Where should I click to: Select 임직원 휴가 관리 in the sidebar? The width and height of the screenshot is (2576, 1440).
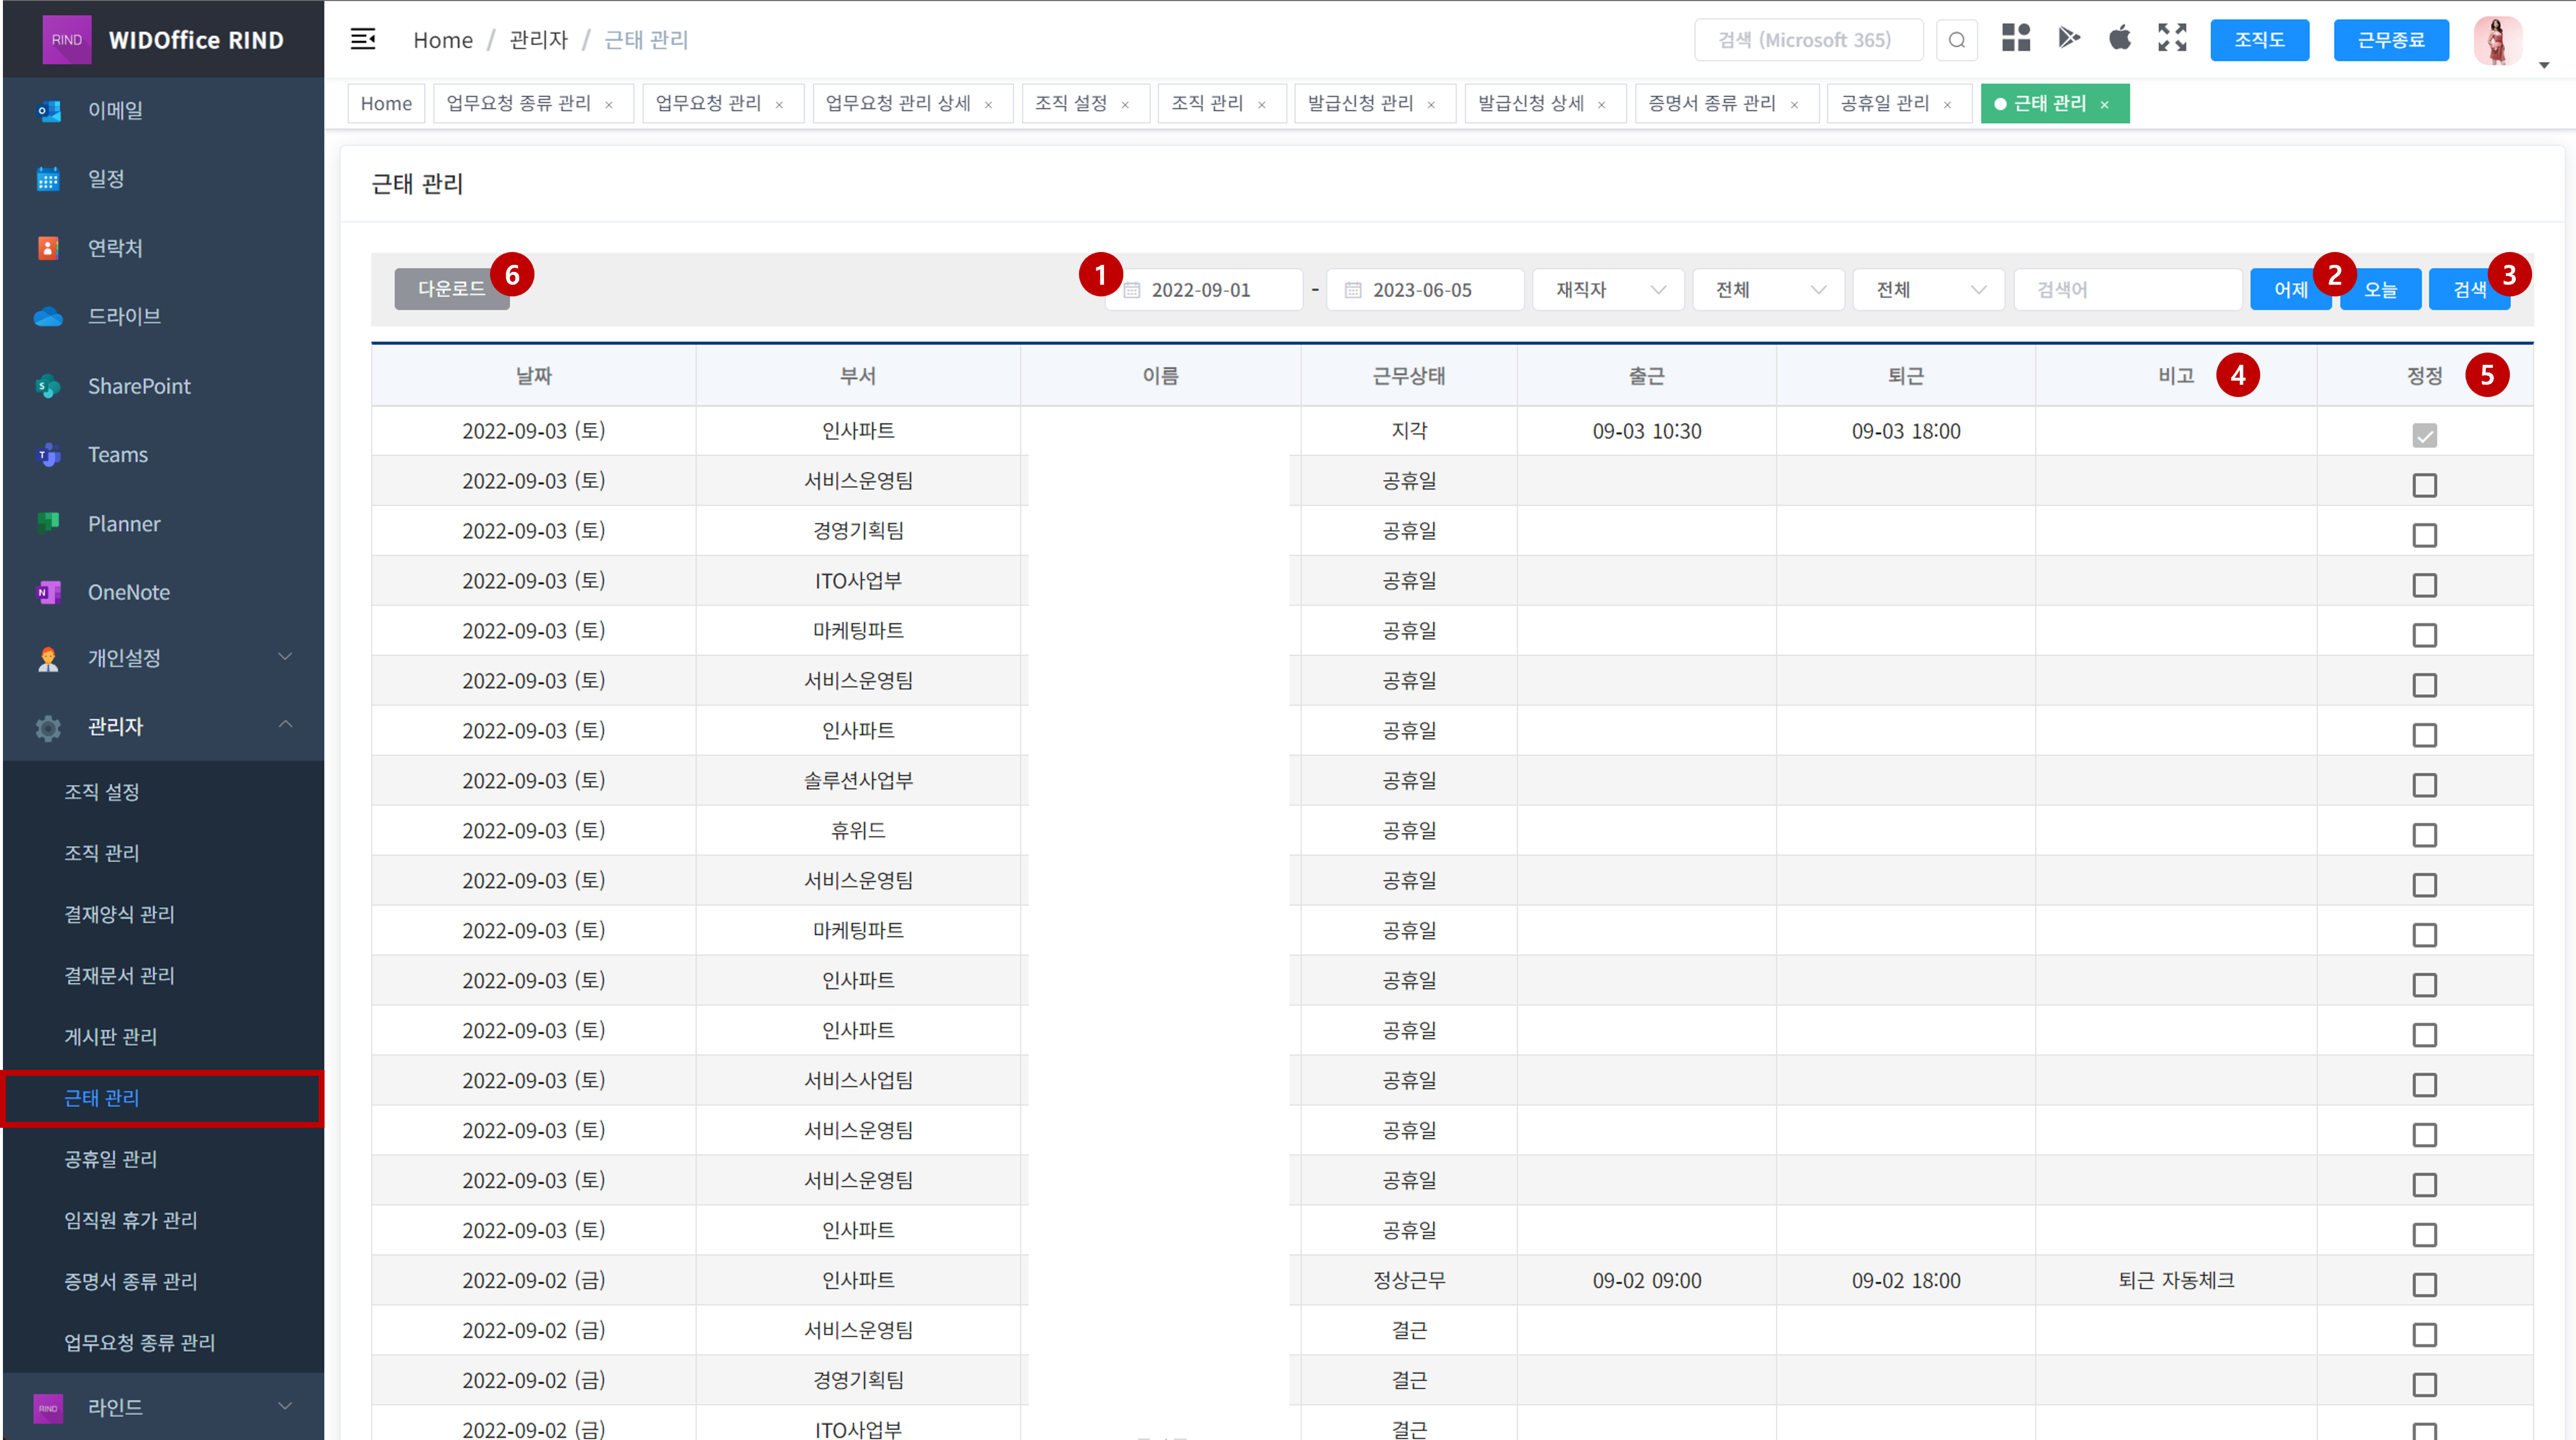pos(131,1220)
